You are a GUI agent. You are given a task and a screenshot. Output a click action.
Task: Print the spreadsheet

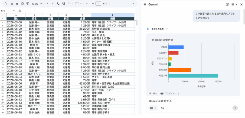(x=22, y=4)
